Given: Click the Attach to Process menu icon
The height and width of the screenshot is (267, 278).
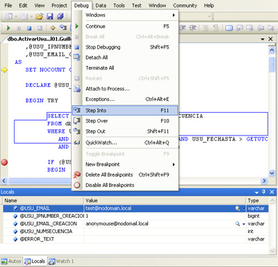Looking at the screenshot, I should (77, 89).
